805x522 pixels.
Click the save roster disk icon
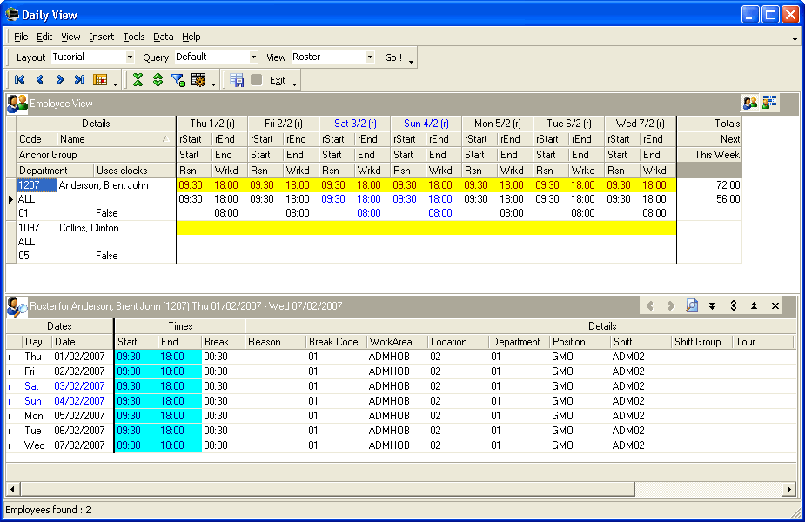[236, 80]
